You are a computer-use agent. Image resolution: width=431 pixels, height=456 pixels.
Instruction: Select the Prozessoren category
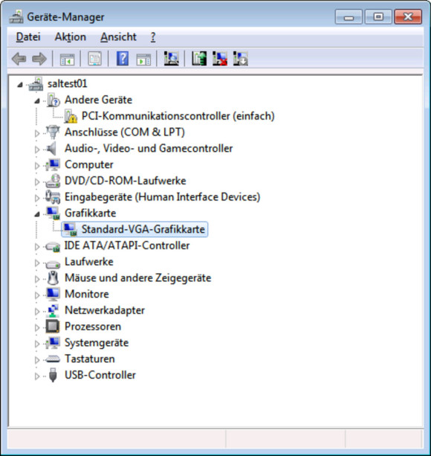[93, 327]
